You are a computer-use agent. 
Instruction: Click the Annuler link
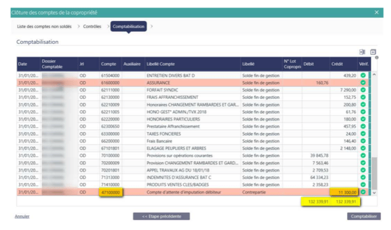tap(22, 216)
